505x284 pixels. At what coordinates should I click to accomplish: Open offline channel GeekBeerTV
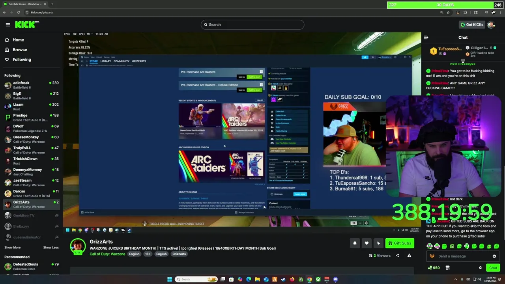tap(32, 215)
